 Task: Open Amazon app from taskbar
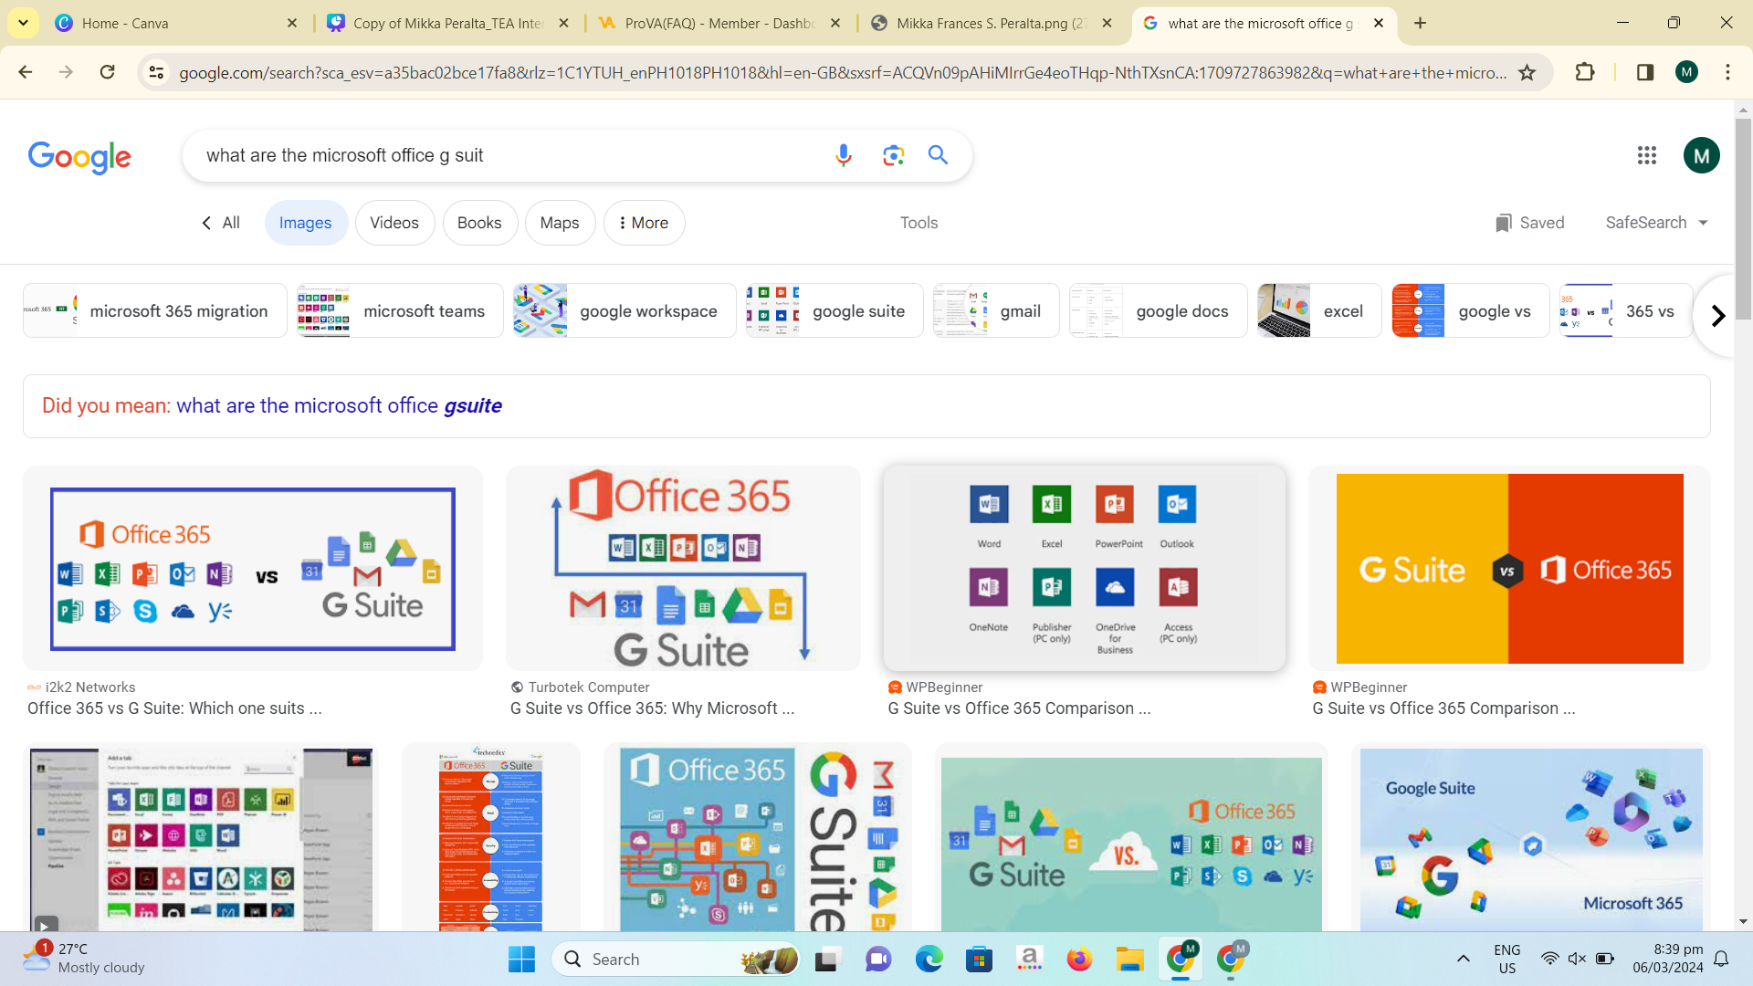1029,960
